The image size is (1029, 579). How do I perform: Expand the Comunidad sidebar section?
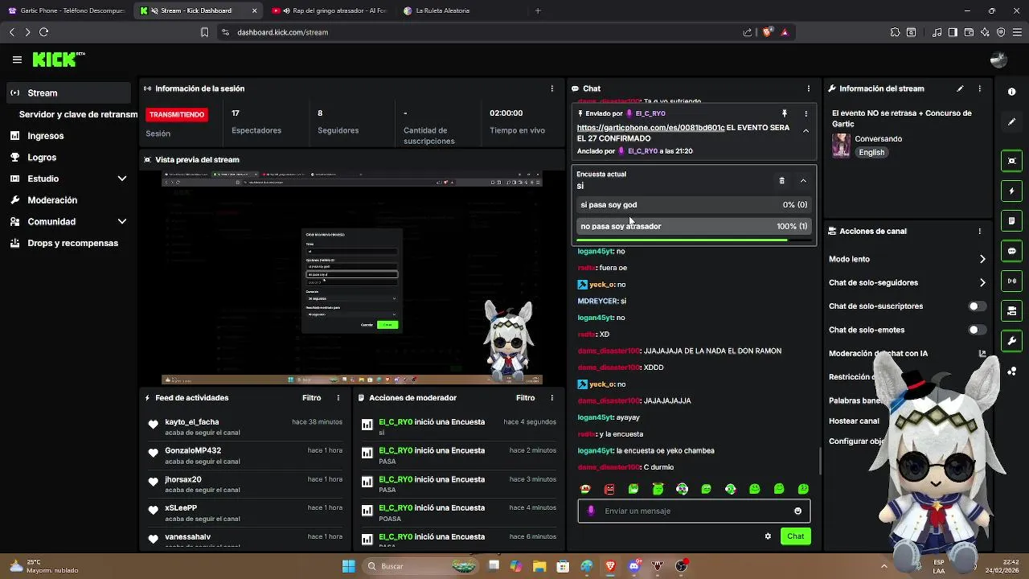(122, 221)
